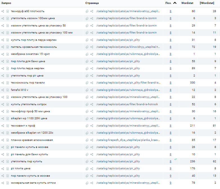Click Wordstat value 85 for 'планка краевая алюминиевая'
The width and height of the screenshot is (220, 189).
(193, 140)
